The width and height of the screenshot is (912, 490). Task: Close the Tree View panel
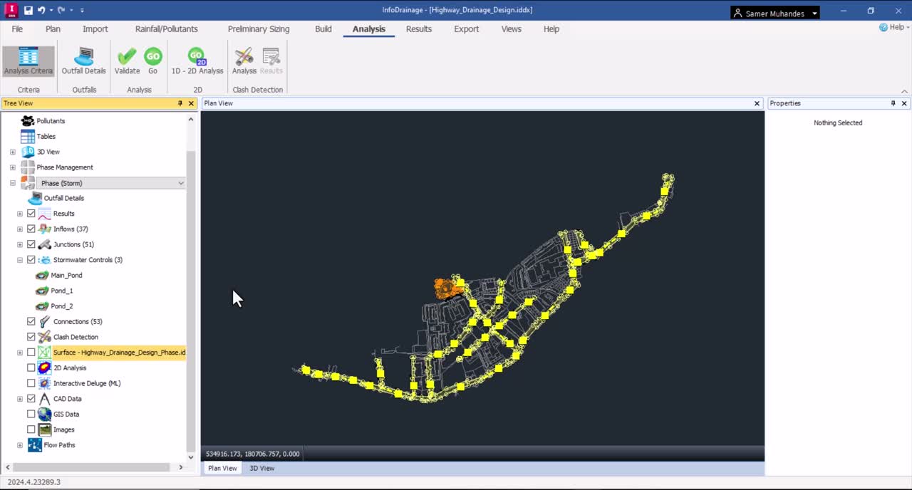click(x=191, y=103)
